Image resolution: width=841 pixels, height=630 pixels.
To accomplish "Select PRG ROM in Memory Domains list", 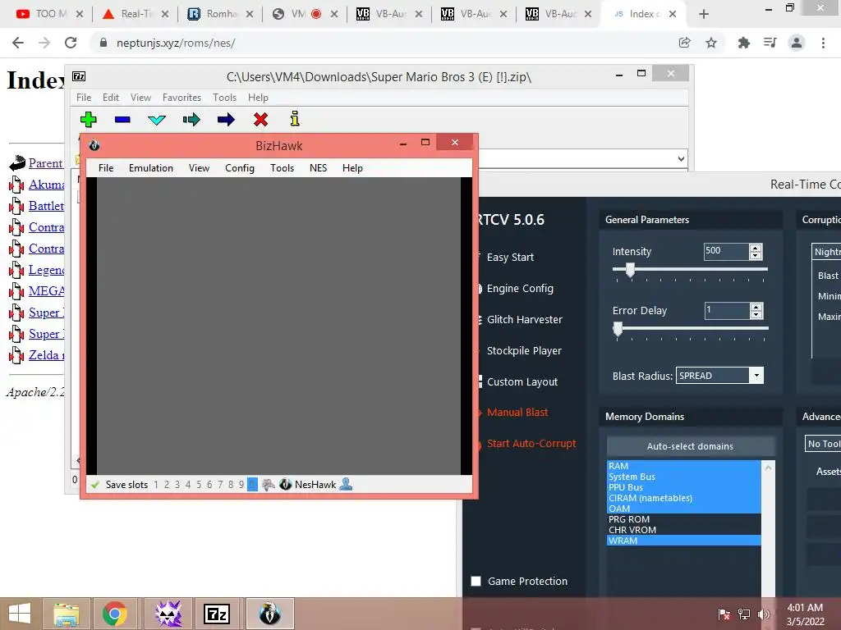I will [x=683, y=519].
